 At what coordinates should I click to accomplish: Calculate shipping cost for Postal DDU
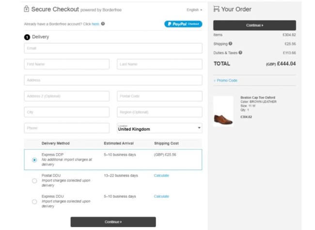[161, 175]
